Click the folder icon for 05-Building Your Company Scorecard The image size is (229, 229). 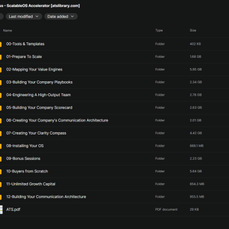(x=1, y=108)
